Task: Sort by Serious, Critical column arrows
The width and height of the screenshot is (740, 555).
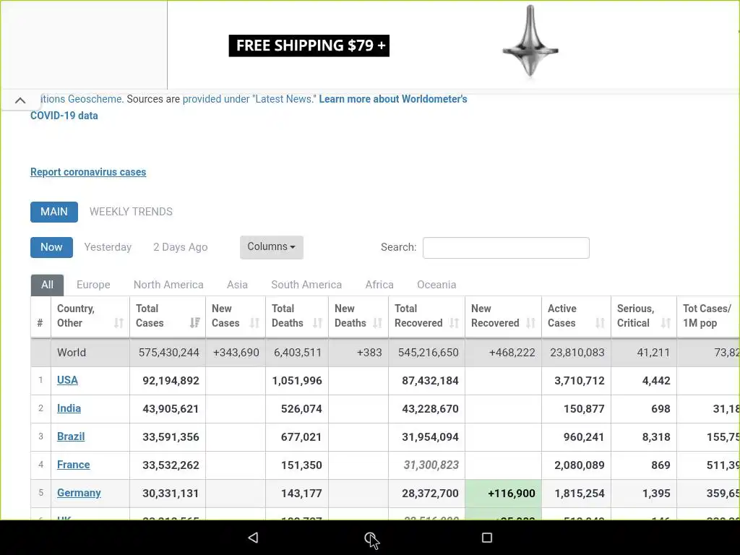Action: click(666, 323)
